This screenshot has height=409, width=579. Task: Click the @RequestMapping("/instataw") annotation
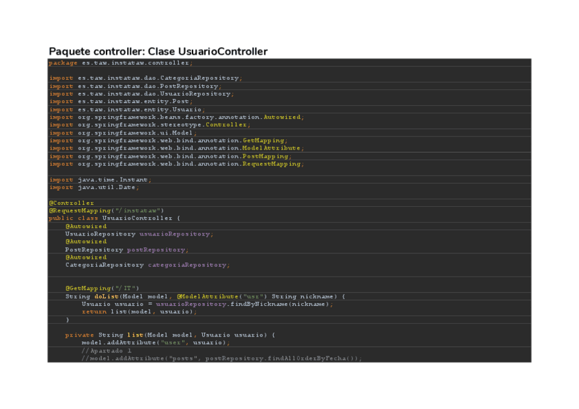[x=106, y=210]
